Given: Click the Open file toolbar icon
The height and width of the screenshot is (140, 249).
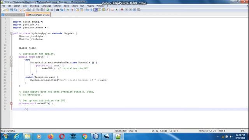Looking at the screenshot, I should [7, 10].
